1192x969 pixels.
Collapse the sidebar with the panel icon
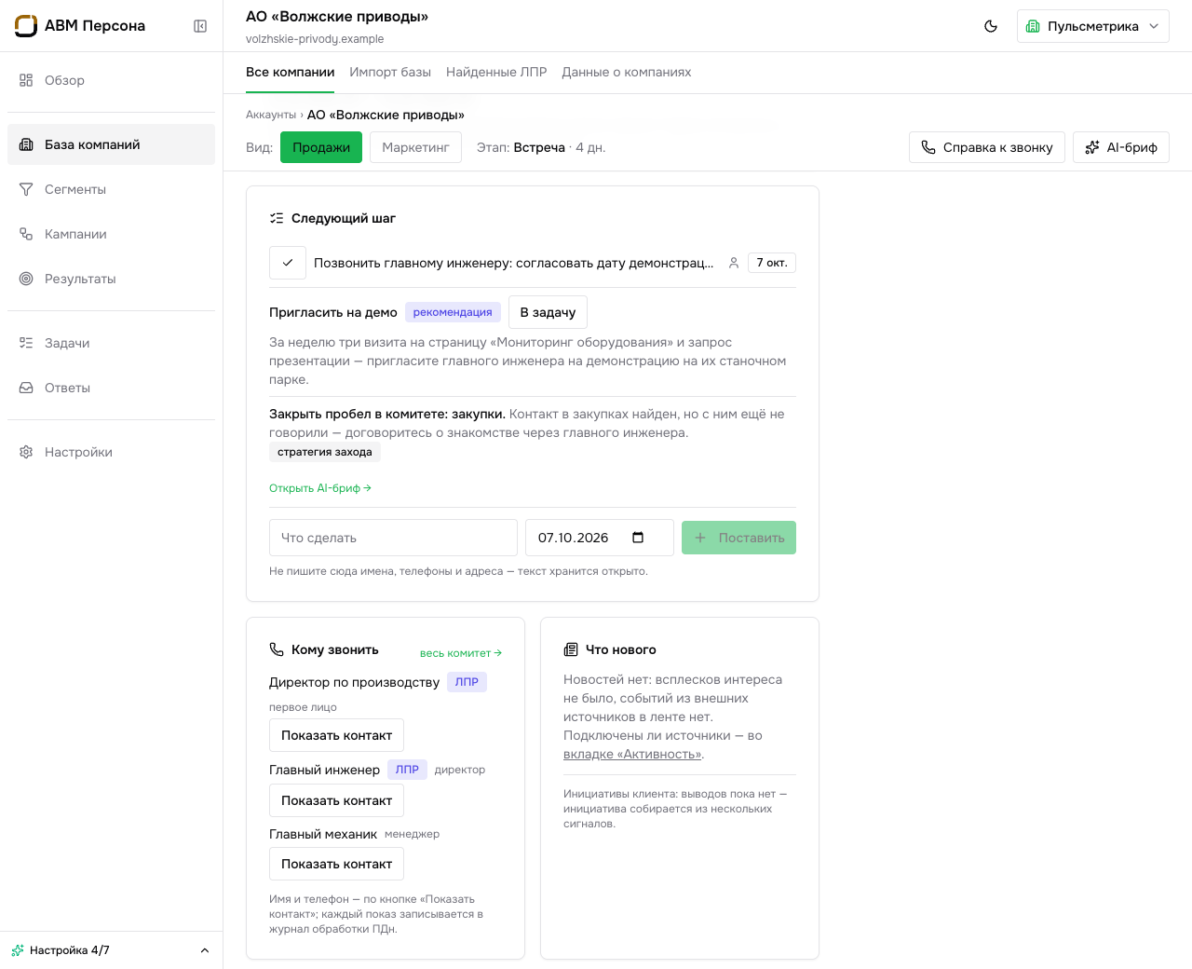click(x=200, y=26)
